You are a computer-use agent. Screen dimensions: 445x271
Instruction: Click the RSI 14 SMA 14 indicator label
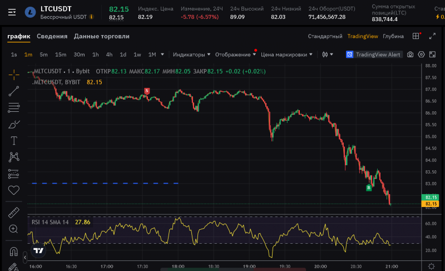[50, 222]
